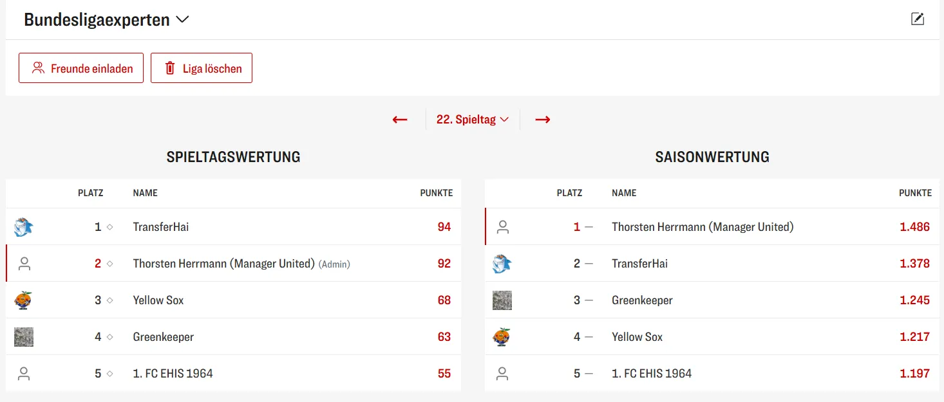Open TransferHai in Spieltagswertung list

click(x=161, y=227)
